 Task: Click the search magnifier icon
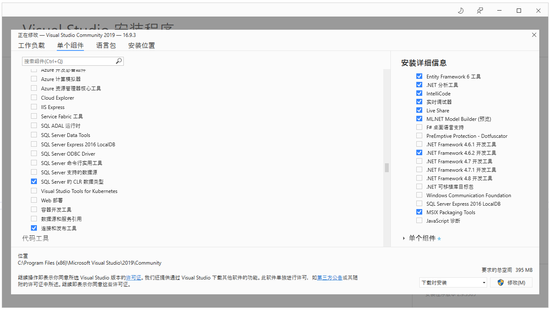click(119, 61)
